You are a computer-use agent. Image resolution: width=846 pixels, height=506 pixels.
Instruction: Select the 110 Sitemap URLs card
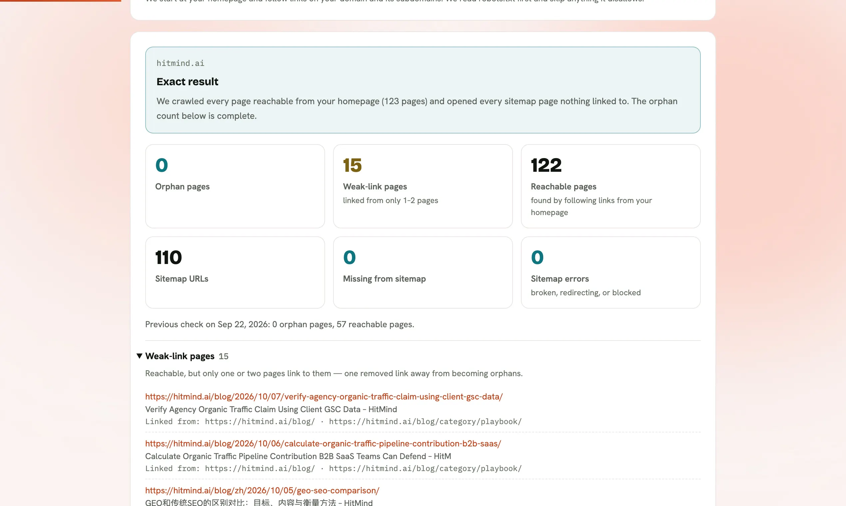pyautogui.click(x=235, y=272)
